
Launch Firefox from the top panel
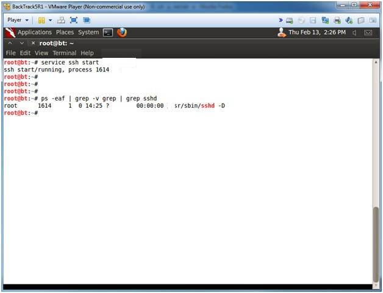(x=122, y=32)
